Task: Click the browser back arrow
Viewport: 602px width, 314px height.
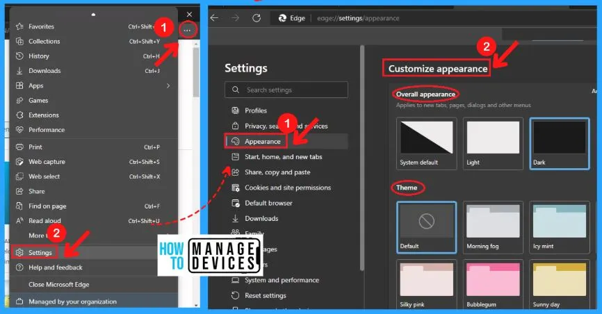Action: tap(214, 18)
